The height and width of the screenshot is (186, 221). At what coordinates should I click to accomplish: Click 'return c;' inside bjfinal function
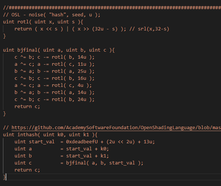[x=27, y=107]
